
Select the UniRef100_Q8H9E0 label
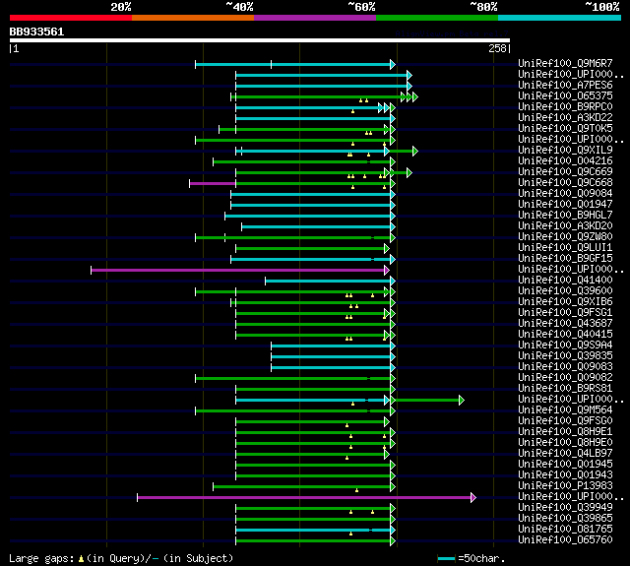tap(565, 443)
